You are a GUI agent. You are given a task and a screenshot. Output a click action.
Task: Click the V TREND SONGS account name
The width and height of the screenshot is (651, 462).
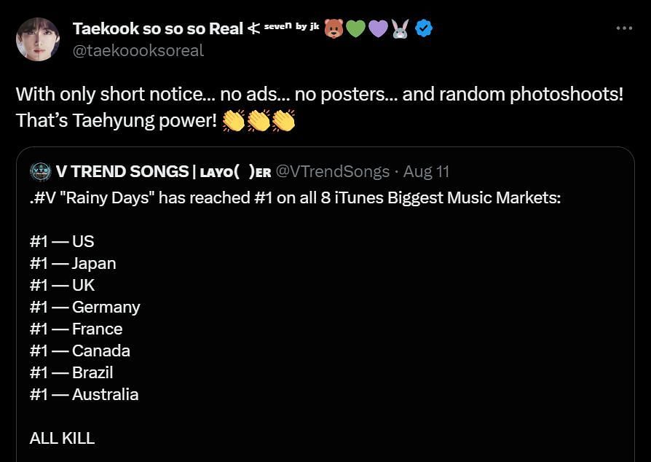122,172
